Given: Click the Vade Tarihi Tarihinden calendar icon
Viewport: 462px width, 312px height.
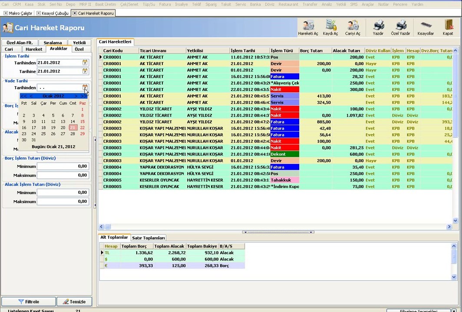Looking at the screenshot, I should point(85,88).
